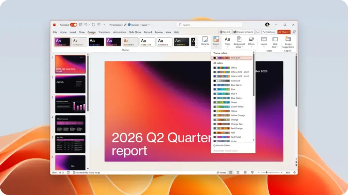348x195 pixels.
Task: Open Background Styles dropdown
Action: 239,42
